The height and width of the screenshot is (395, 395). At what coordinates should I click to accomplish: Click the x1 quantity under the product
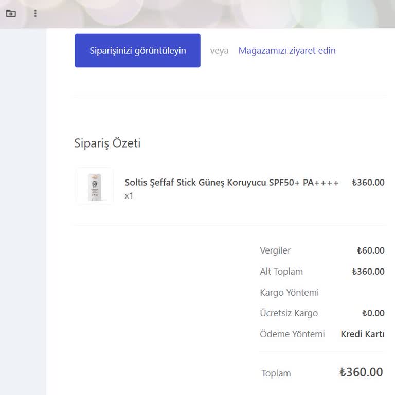[129, 196]
